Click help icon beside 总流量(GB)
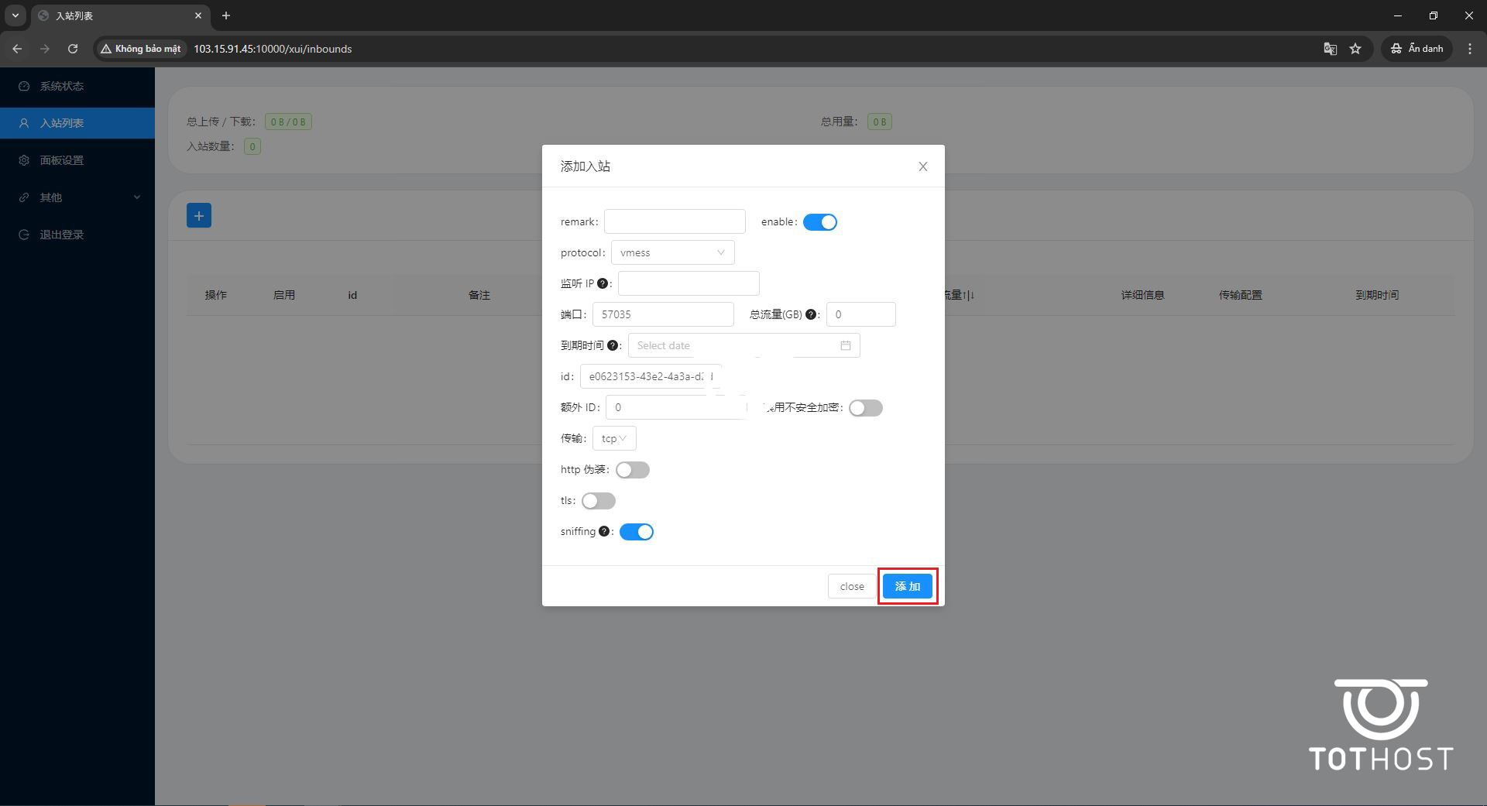Screen dimensions: 1487x806 pyautogui.click(x=811, y=314)
